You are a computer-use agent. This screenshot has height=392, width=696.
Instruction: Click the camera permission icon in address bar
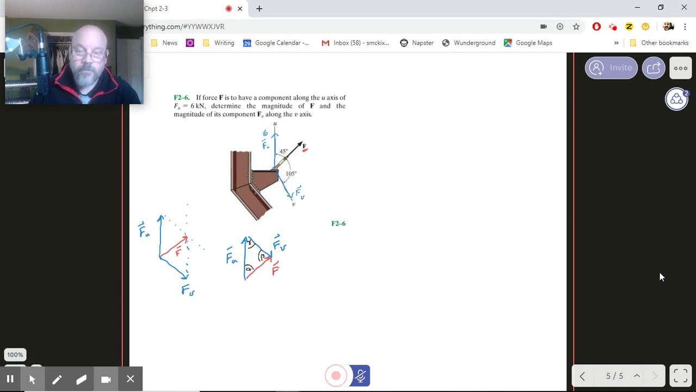click(543, 27)
